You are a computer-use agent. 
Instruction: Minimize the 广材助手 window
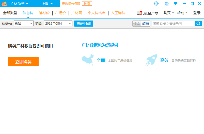pyautogui.click(x=185, y=4)
